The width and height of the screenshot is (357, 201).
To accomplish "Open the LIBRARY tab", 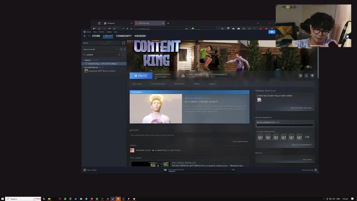I will click(108, 36).
